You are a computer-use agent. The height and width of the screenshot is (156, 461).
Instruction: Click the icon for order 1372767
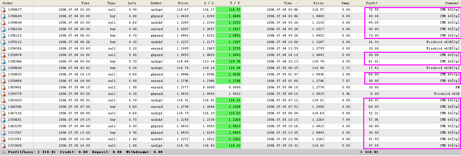(3, 133)
